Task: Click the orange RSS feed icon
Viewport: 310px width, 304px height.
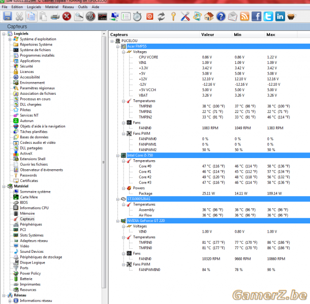Action: [244, 16]
